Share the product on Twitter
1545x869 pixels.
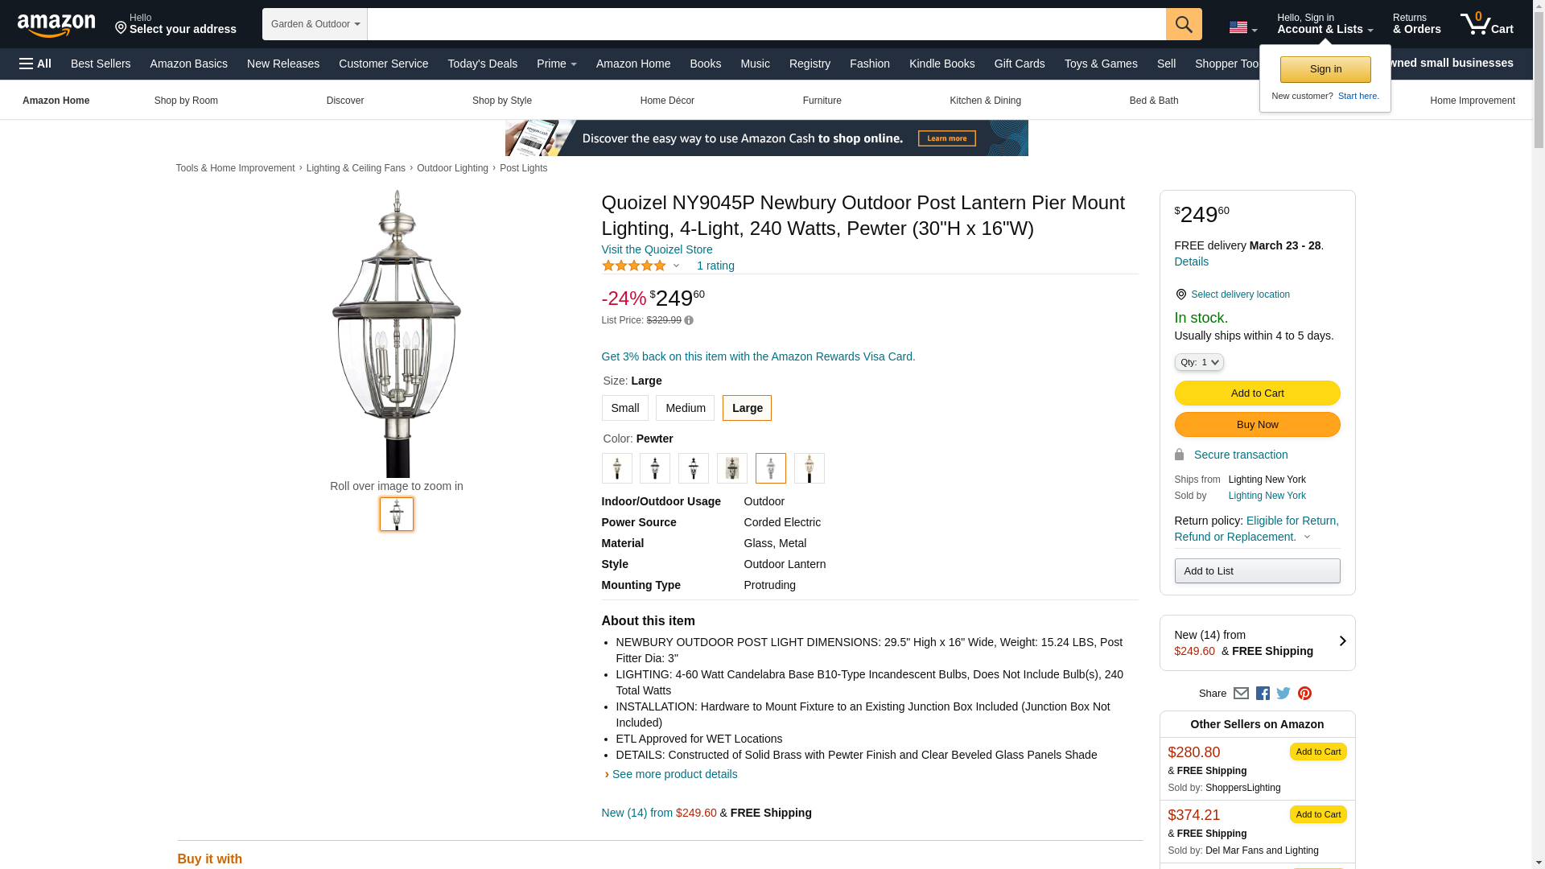click(1283, 694)
